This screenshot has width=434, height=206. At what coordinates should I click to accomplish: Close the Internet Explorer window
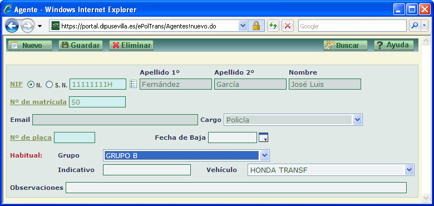425,9
